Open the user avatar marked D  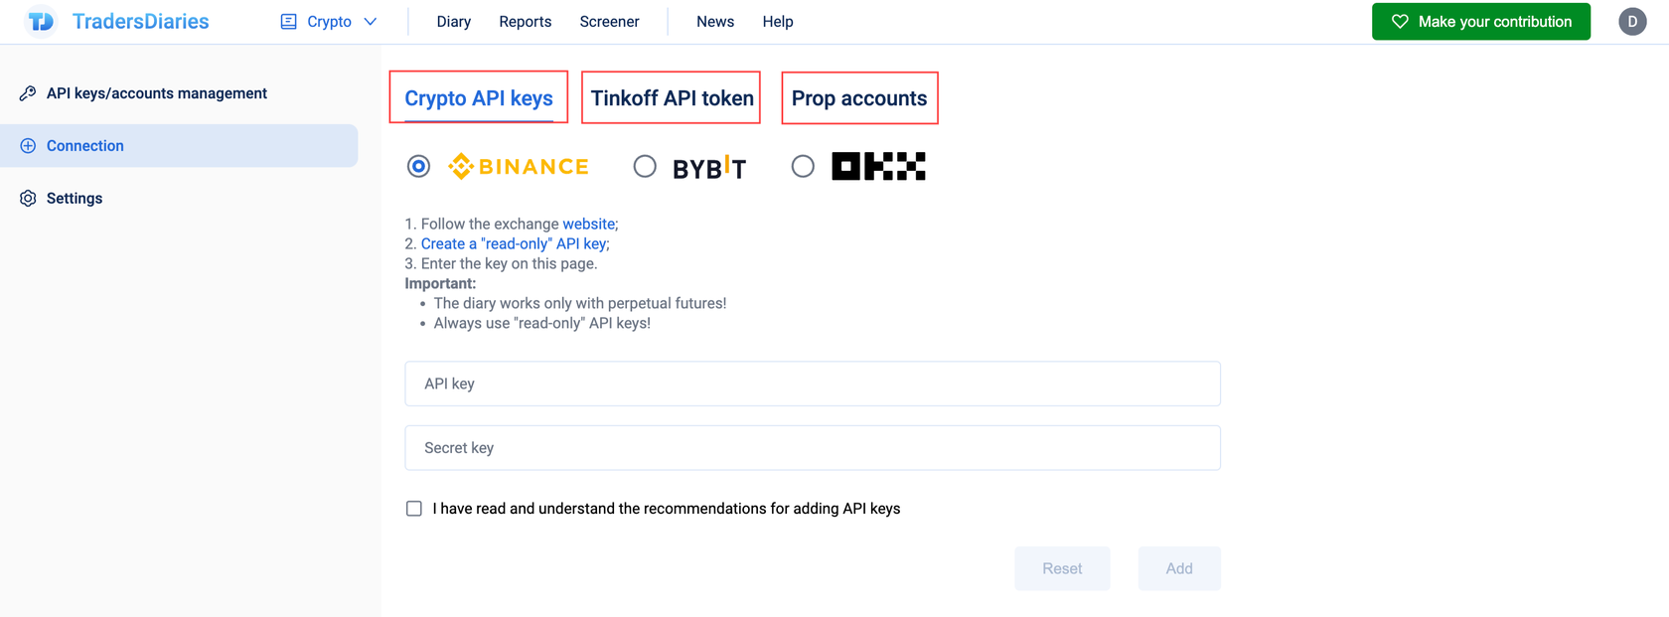(x=1632, y=21)
